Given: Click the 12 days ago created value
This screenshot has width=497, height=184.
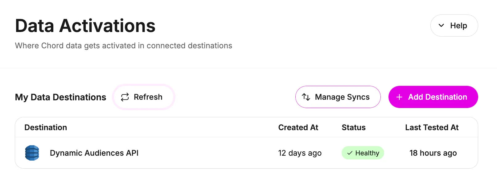Looking at the screenshot, I should (x=300, y=153).
